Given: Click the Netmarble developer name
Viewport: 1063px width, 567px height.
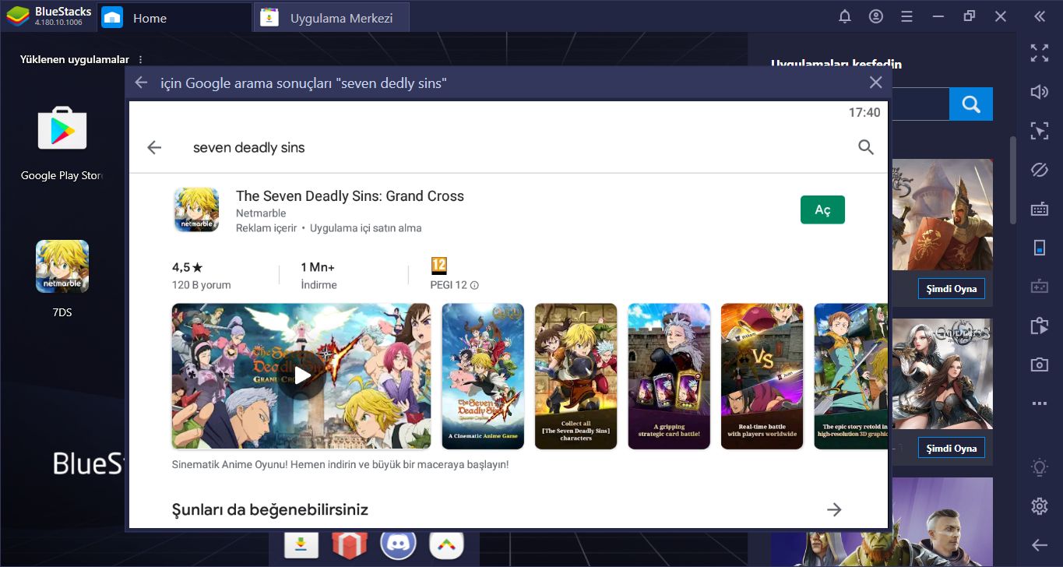Looking at the screenshot, I should coord(261,213).
